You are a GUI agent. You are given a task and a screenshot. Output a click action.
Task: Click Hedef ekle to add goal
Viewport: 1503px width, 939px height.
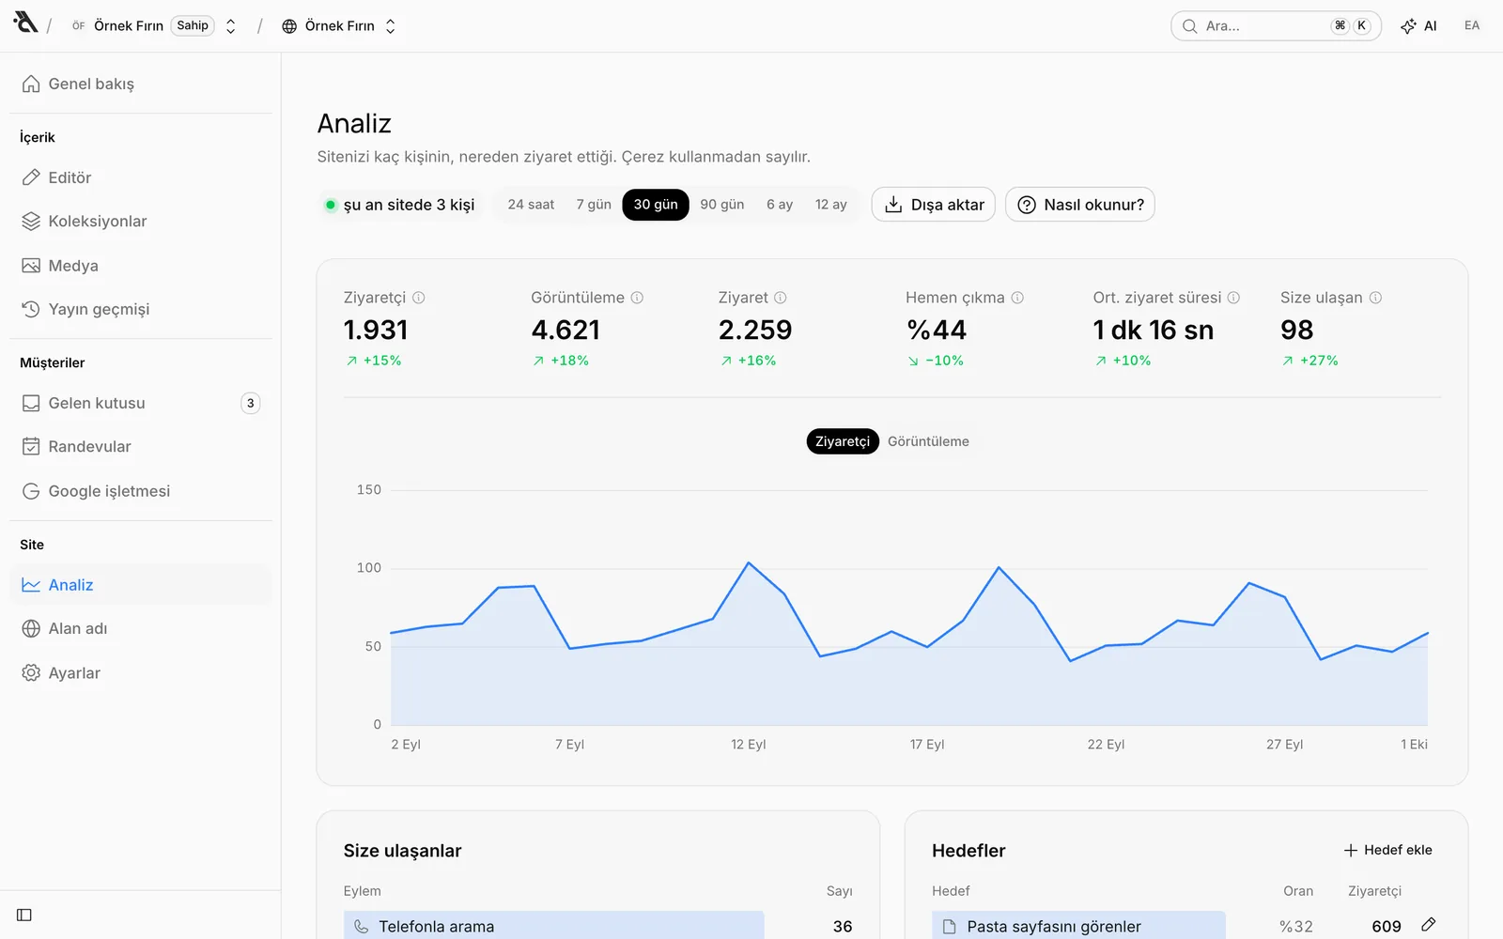[x=1388, y=850]
